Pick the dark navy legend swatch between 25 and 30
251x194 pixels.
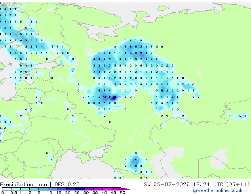(80, 189)
